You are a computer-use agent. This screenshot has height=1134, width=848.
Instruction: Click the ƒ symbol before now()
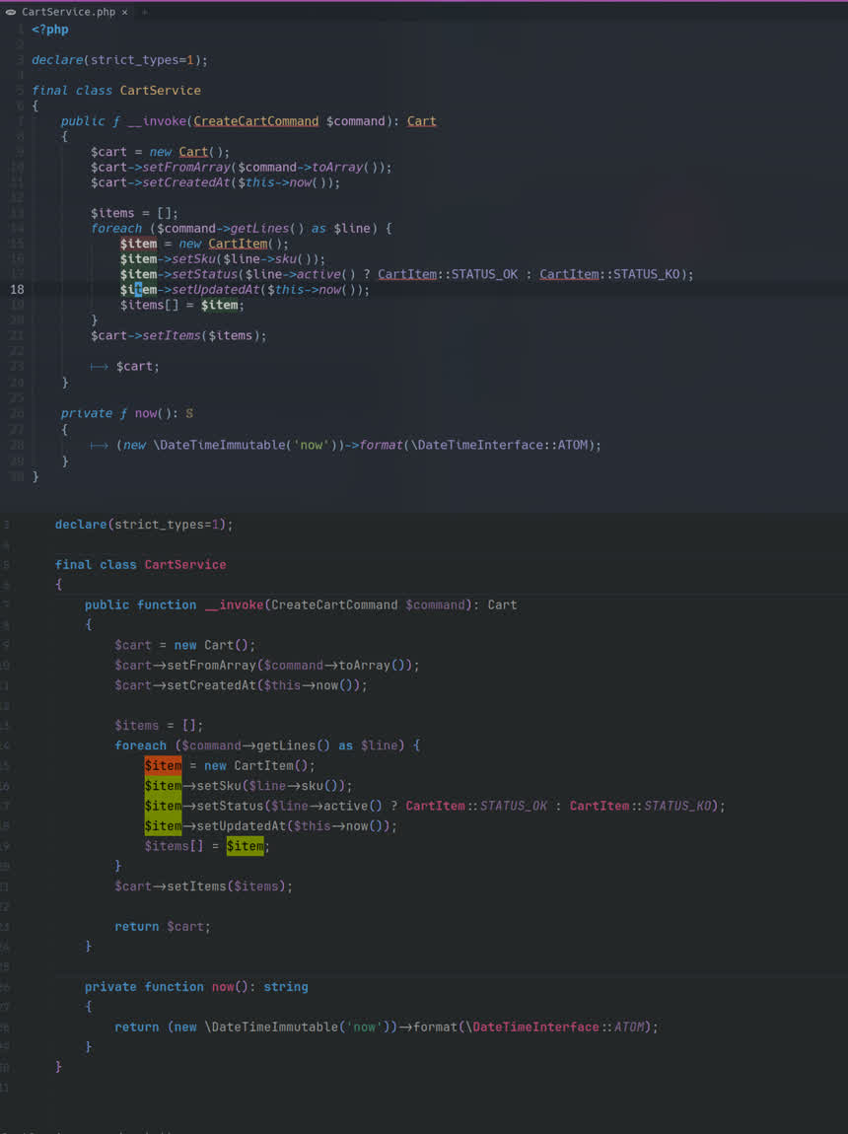pyautogui.click(x=123, y=414)
